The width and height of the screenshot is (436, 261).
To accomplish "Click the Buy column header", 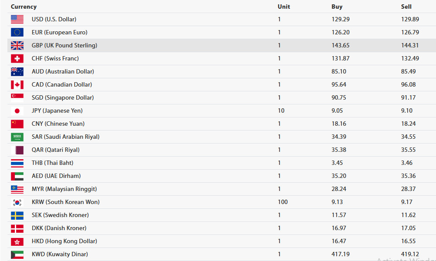I will [x=337, y=7].
